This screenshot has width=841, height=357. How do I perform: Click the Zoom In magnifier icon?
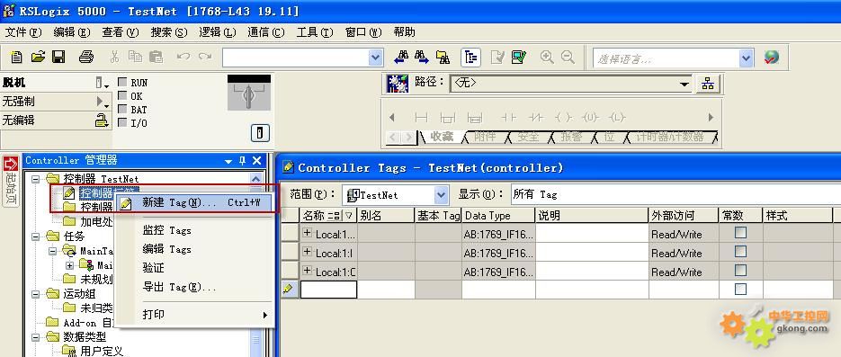(547, 58)
